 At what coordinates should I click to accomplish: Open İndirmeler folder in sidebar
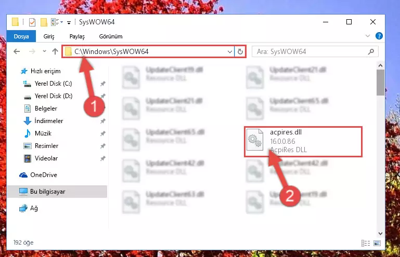tap(43, 121)
